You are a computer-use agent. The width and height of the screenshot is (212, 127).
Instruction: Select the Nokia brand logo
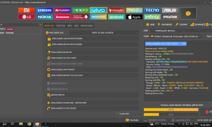coord(45,17)
